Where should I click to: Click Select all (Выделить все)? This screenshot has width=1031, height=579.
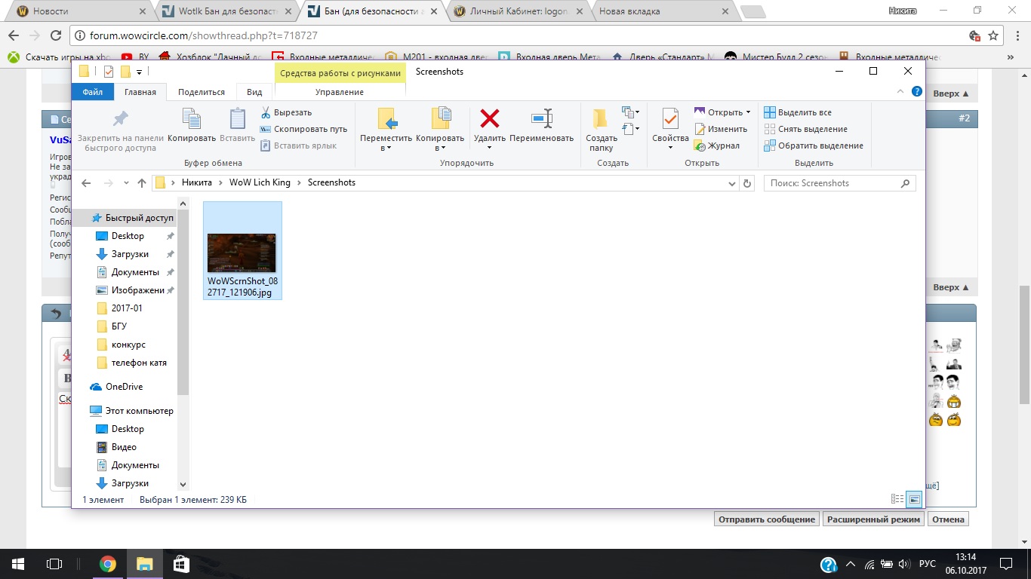tap(804, 112)
